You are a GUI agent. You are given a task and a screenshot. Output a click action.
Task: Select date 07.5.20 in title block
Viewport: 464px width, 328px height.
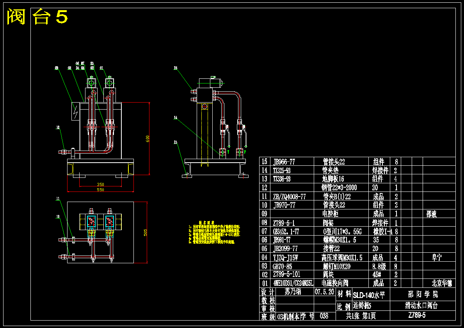tap(324, 292)
